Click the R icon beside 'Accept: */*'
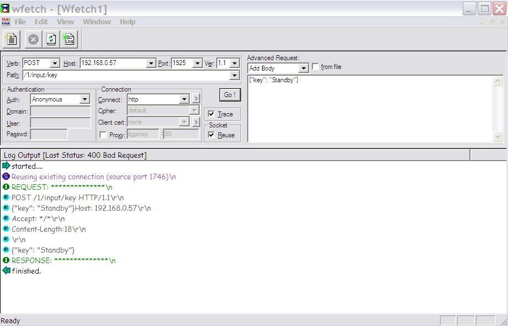Viewport: 508px width, 326px height. 6,218
